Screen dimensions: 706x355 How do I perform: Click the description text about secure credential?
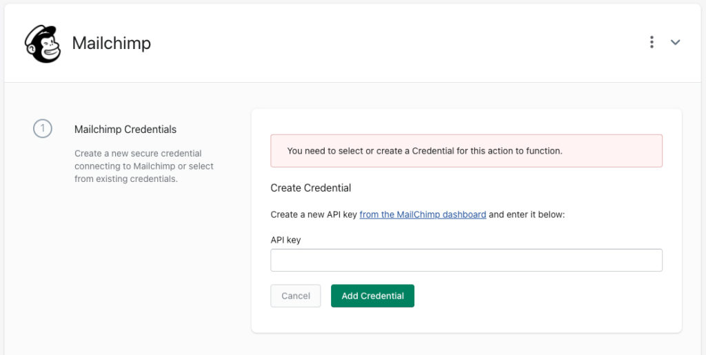(x=144, y=166)
